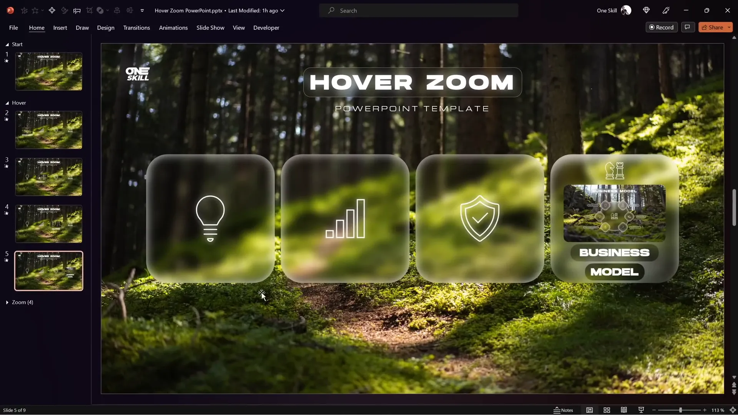Switch to the Transitions tab
Viewport: 738px width, 415px height.
pos(136,28)
